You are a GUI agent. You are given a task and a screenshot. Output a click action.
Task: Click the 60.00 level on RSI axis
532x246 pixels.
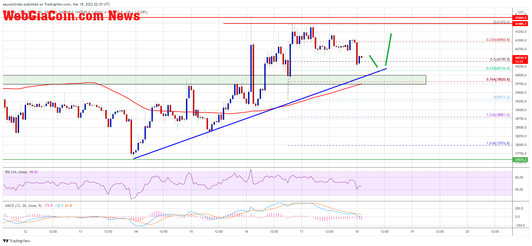click(519, 177)
